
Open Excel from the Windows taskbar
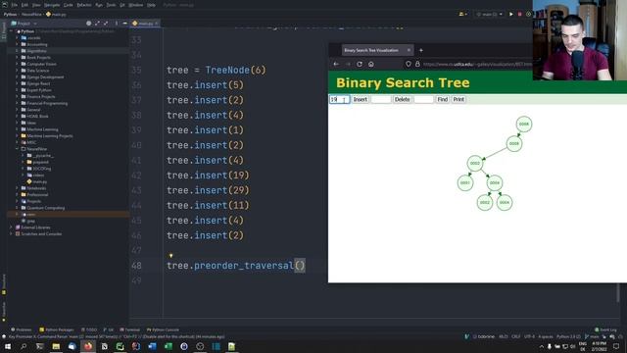tap(169, 346)
